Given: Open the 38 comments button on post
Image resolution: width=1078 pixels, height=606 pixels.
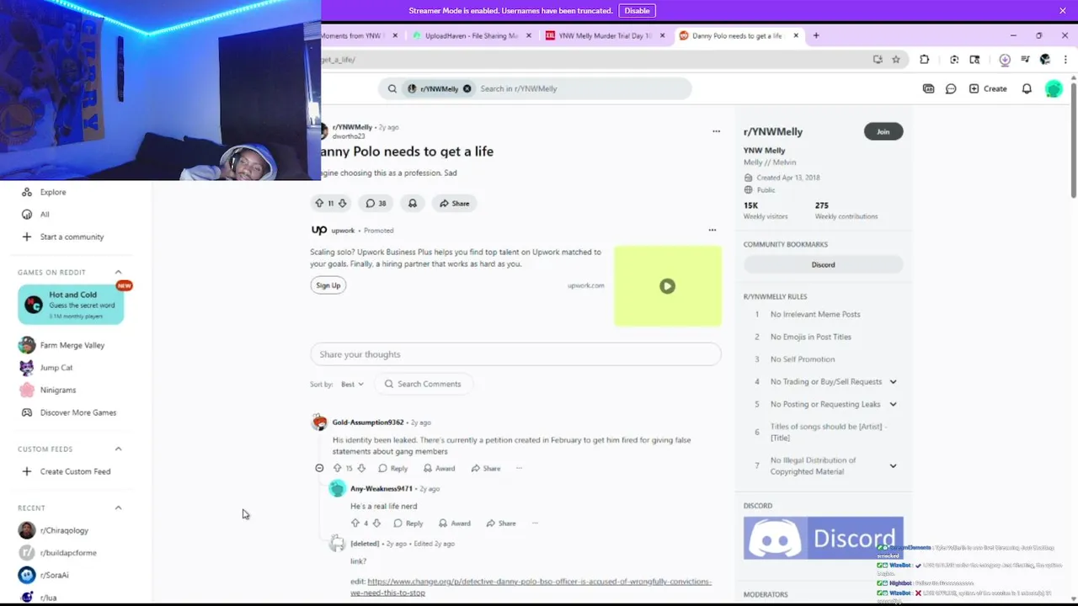Looking at the screenshot, I should pyautogui.click(x=376, y=203).
